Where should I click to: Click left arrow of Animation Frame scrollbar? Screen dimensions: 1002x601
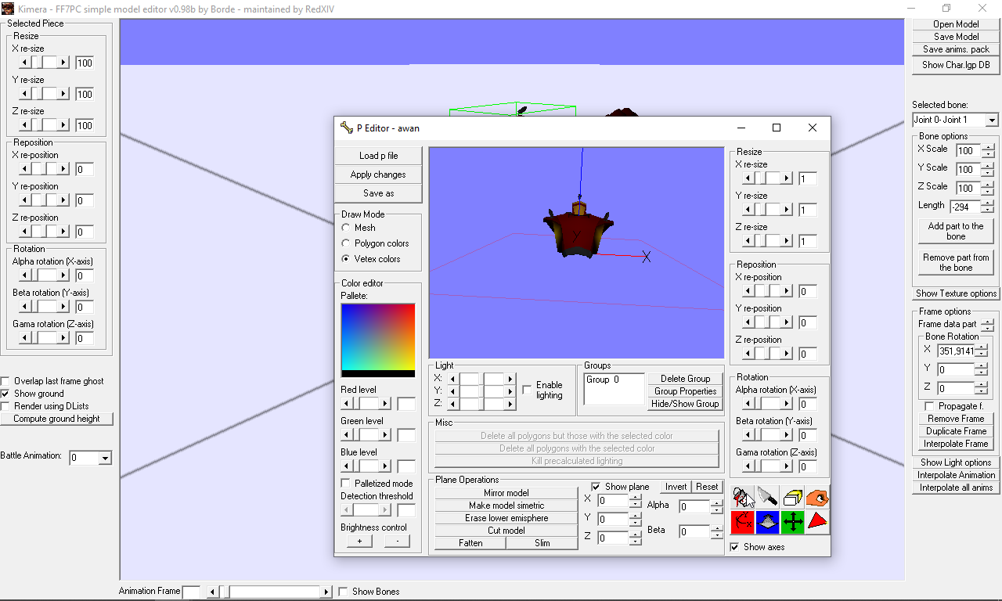click(211, 592)
